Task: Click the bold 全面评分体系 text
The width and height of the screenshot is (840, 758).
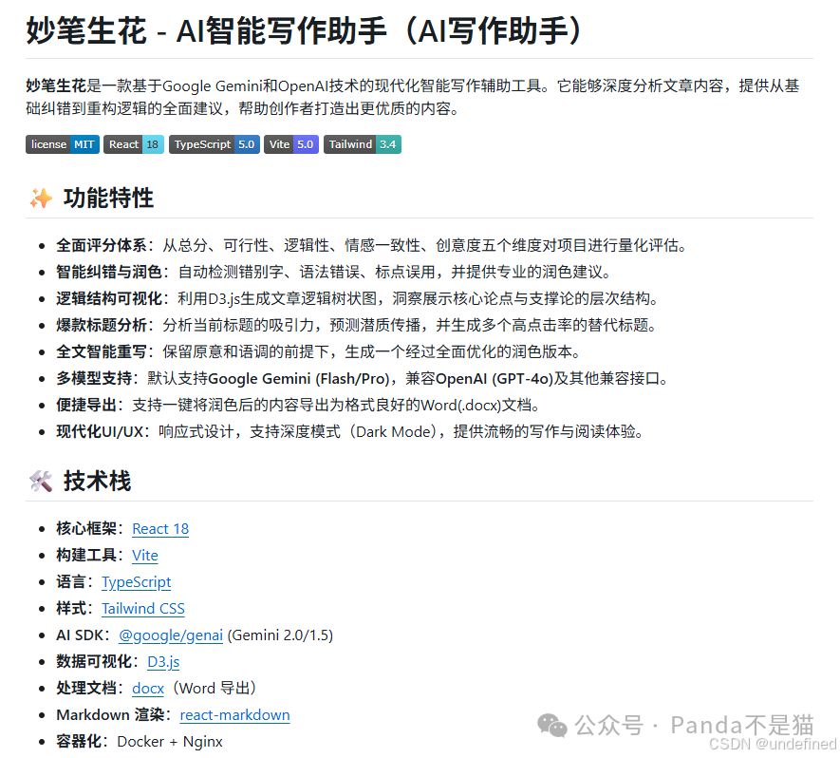Action: pyautogui.click(x=102, y=245)
